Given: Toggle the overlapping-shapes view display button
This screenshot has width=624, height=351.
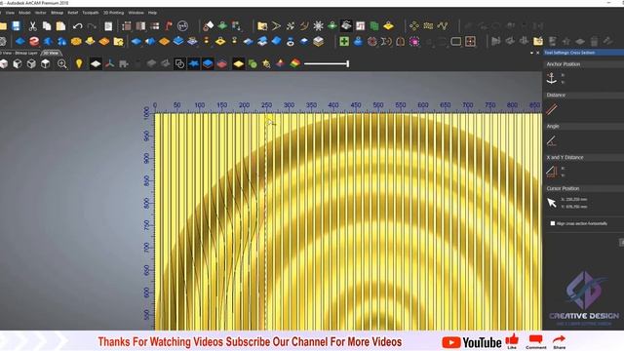Looking at the screenshot, I should 179,63.
